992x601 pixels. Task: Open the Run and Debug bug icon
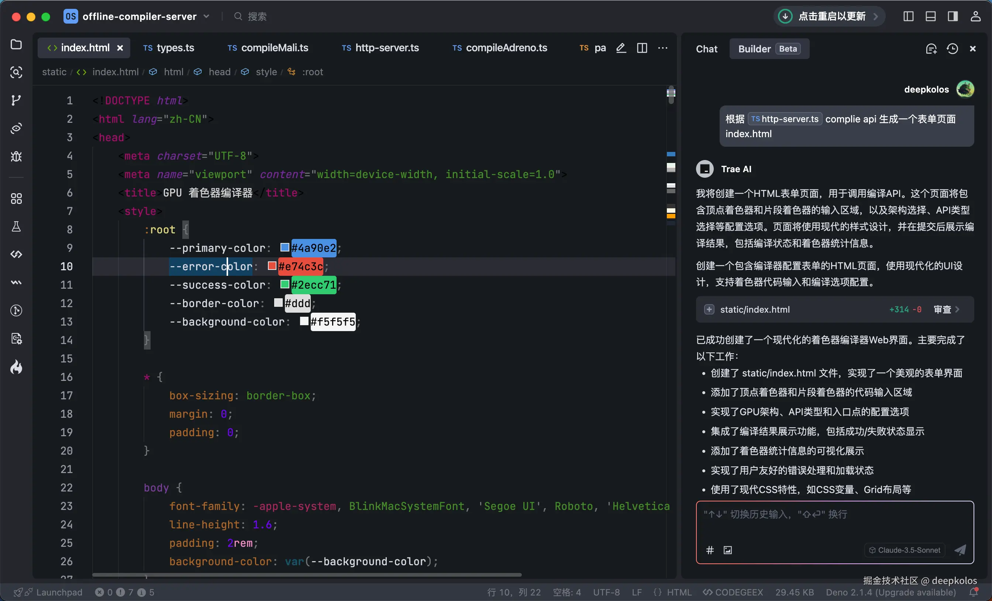click(x=16, y=156)
